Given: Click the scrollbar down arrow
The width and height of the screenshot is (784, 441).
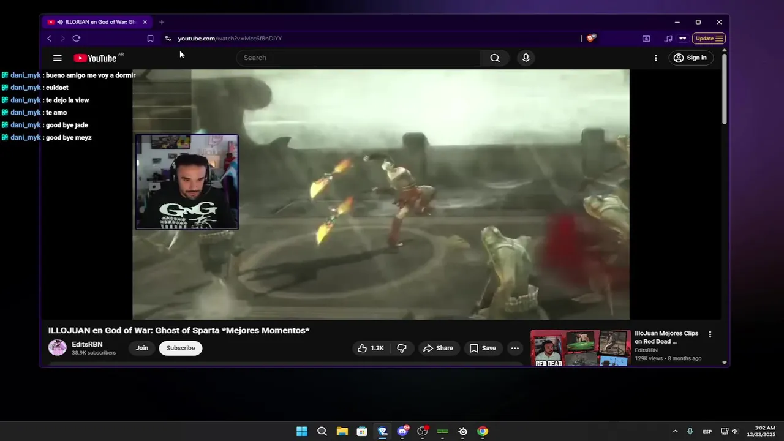Looking at the screenshot, I should click(x=725, y=363).
